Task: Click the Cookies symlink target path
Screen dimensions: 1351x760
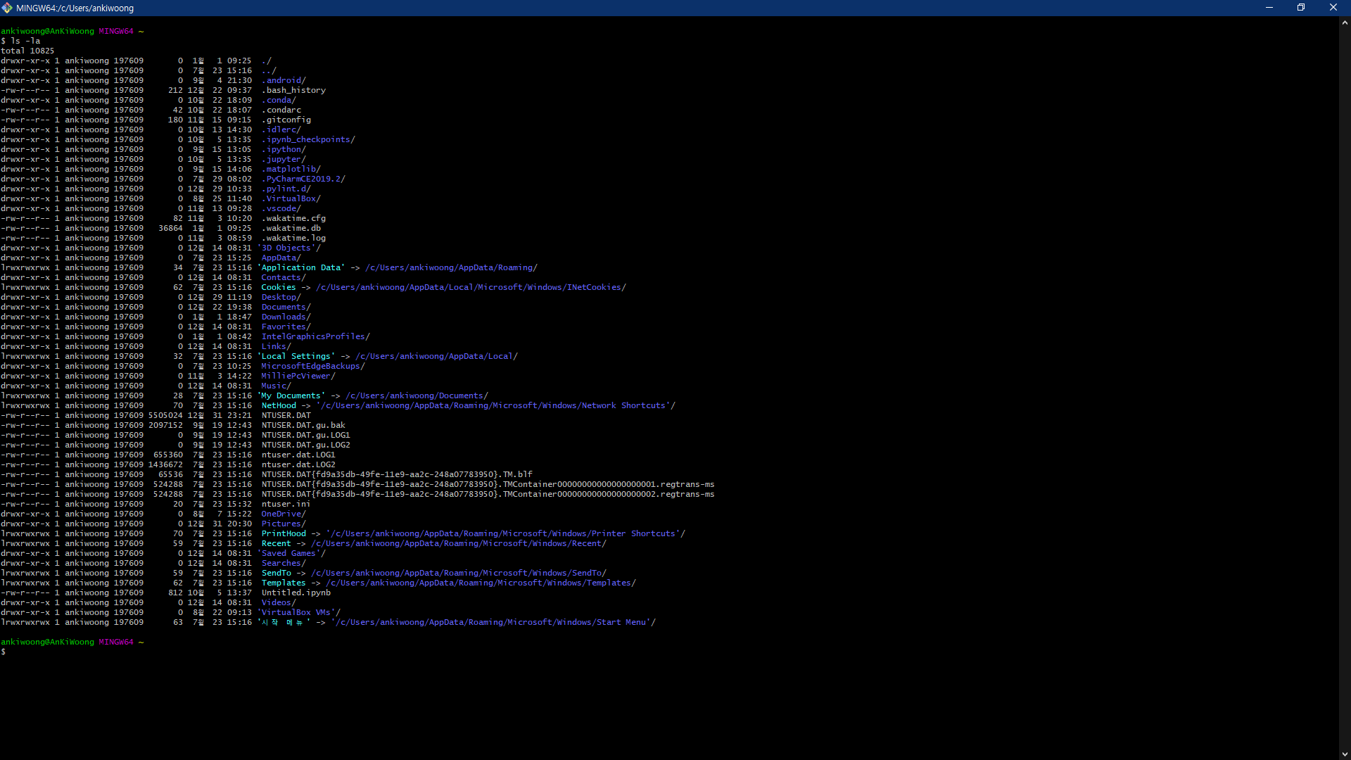Action: 471,287
